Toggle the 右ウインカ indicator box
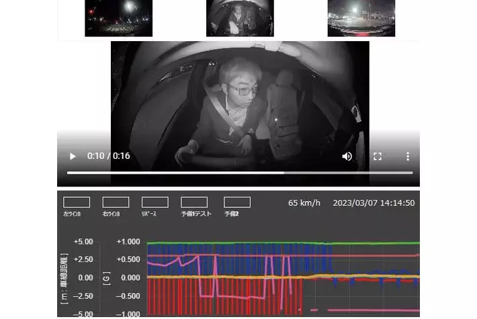This screenshot has width=477, height=319. coord(116,202)
